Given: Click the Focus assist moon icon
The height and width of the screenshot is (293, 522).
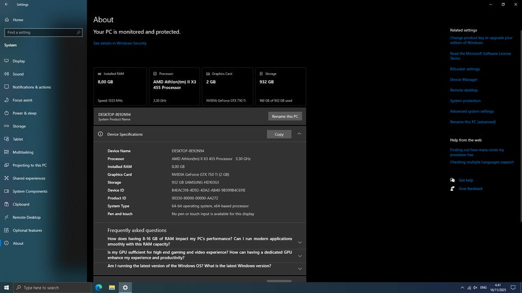Looking at the screenshot, I should pyautogui.click(x=7, y=100).
